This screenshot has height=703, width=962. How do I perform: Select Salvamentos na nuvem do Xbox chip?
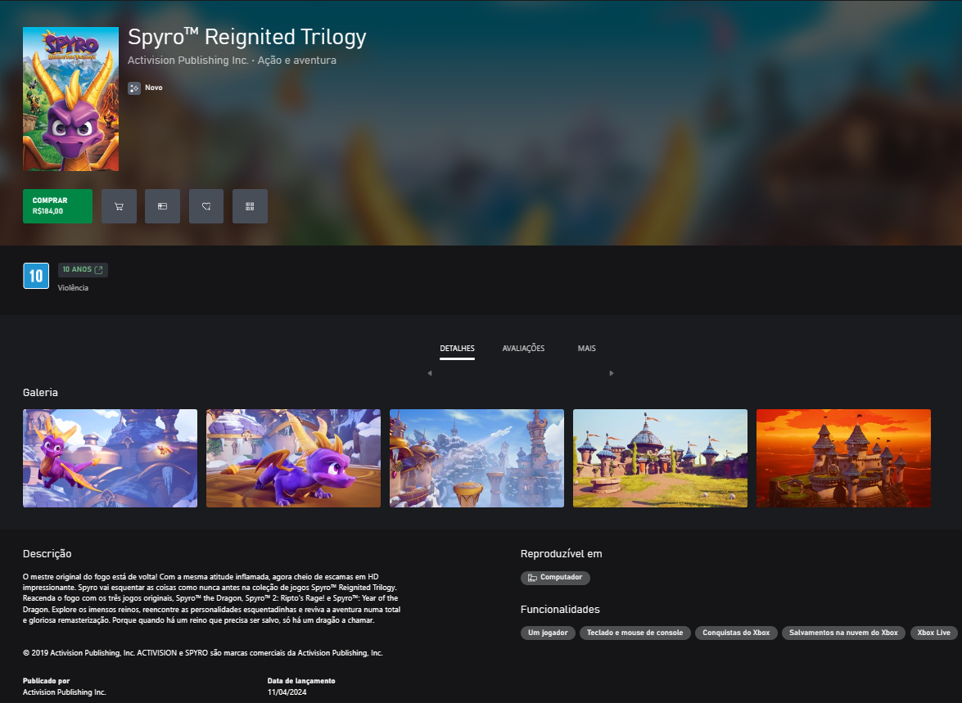pos(843,633)
